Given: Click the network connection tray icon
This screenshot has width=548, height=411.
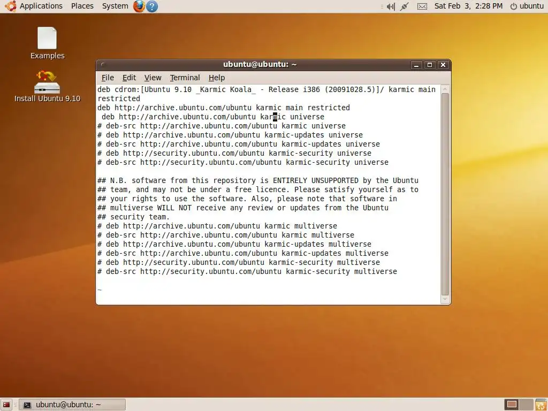Looking at the screenshot, I should pos(405,6).
